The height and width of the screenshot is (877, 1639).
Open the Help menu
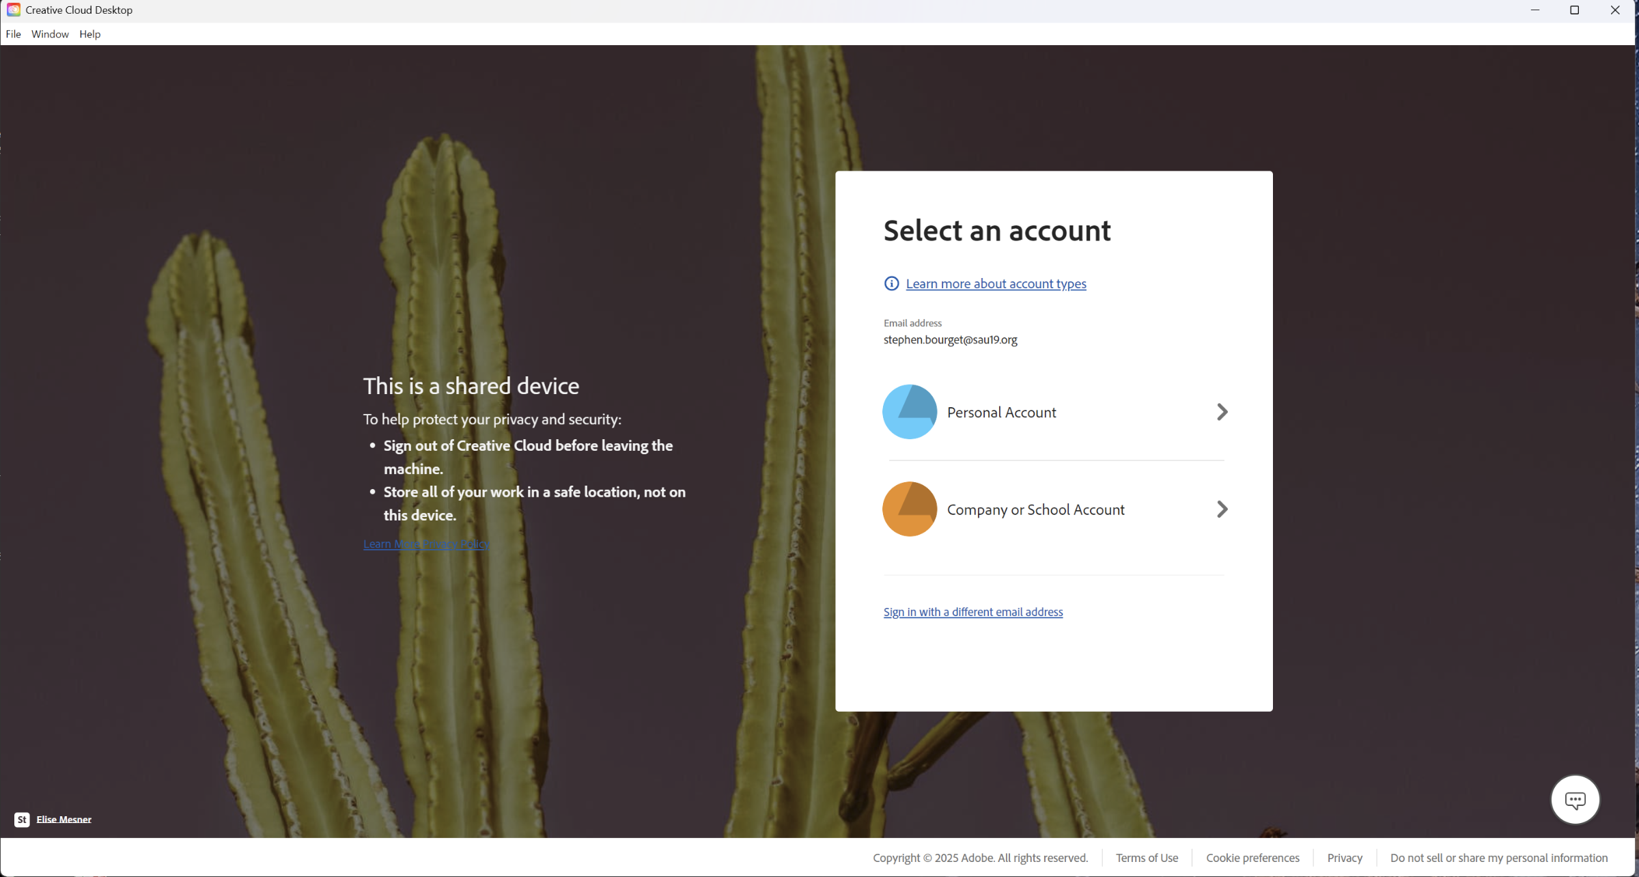click(x=89, y=34)
